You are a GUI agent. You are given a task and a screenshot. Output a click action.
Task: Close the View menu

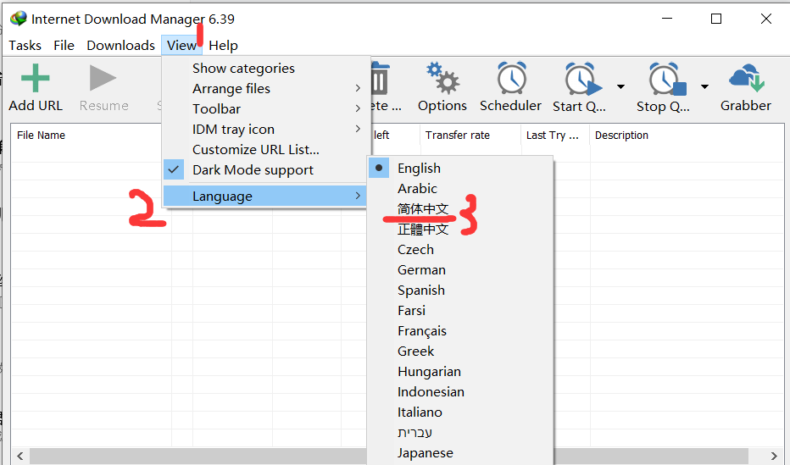tap(182, 45)
